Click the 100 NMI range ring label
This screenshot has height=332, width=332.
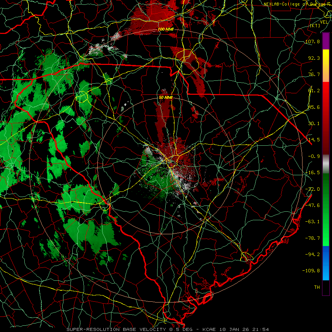coord(166,29)
